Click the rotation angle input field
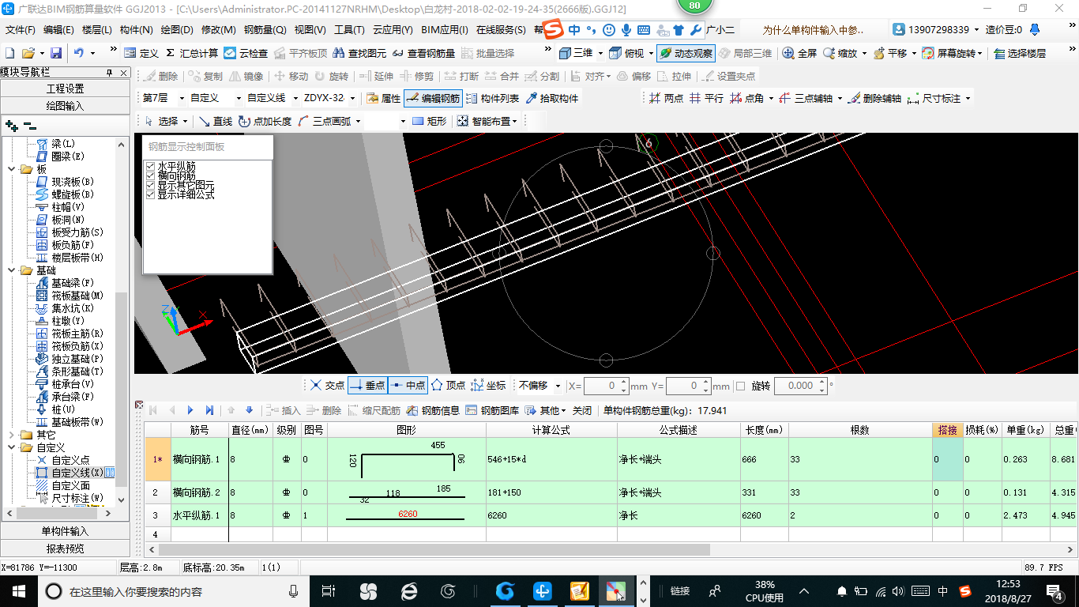 pyautogui.click(x=800, y=386)
